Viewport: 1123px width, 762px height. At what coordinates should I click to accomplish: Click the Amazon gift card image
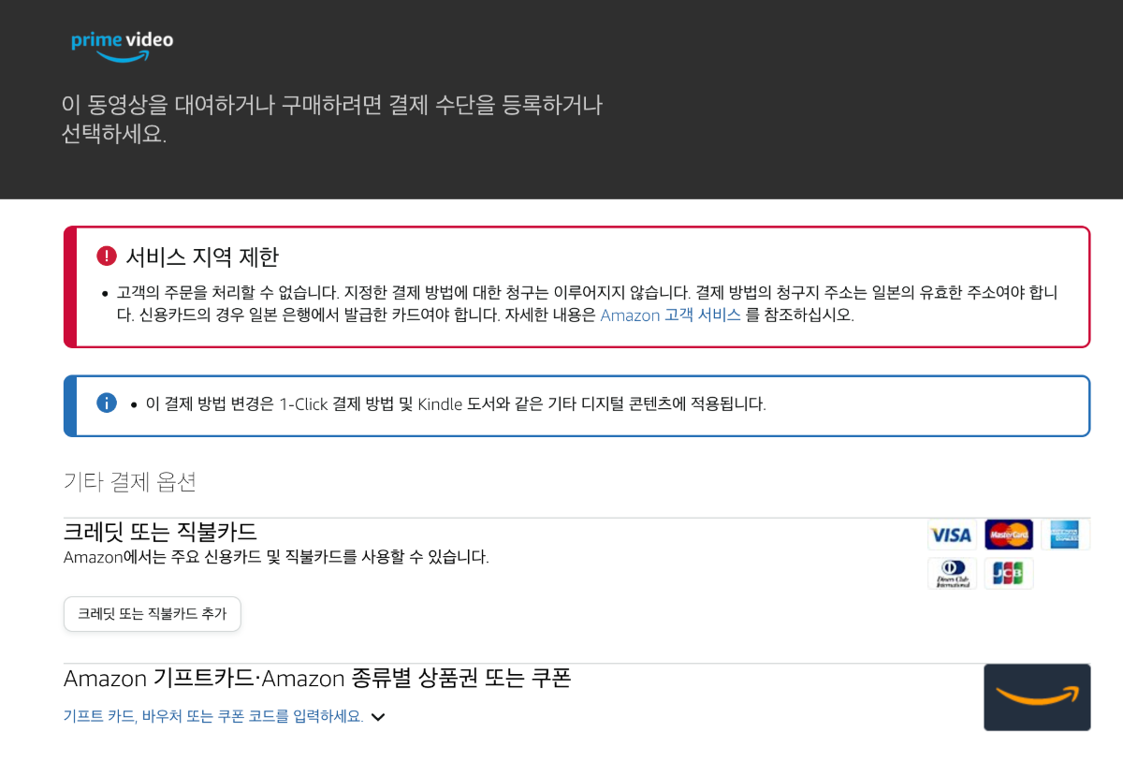[1037, 697]
